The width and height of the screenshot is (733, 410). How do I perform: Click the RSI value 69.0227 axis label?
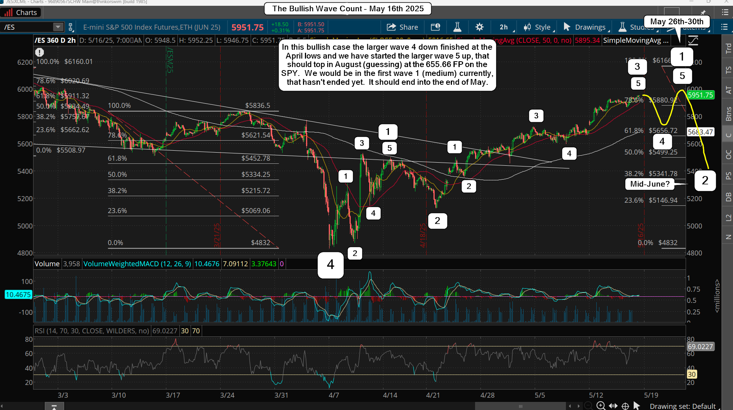700,346
